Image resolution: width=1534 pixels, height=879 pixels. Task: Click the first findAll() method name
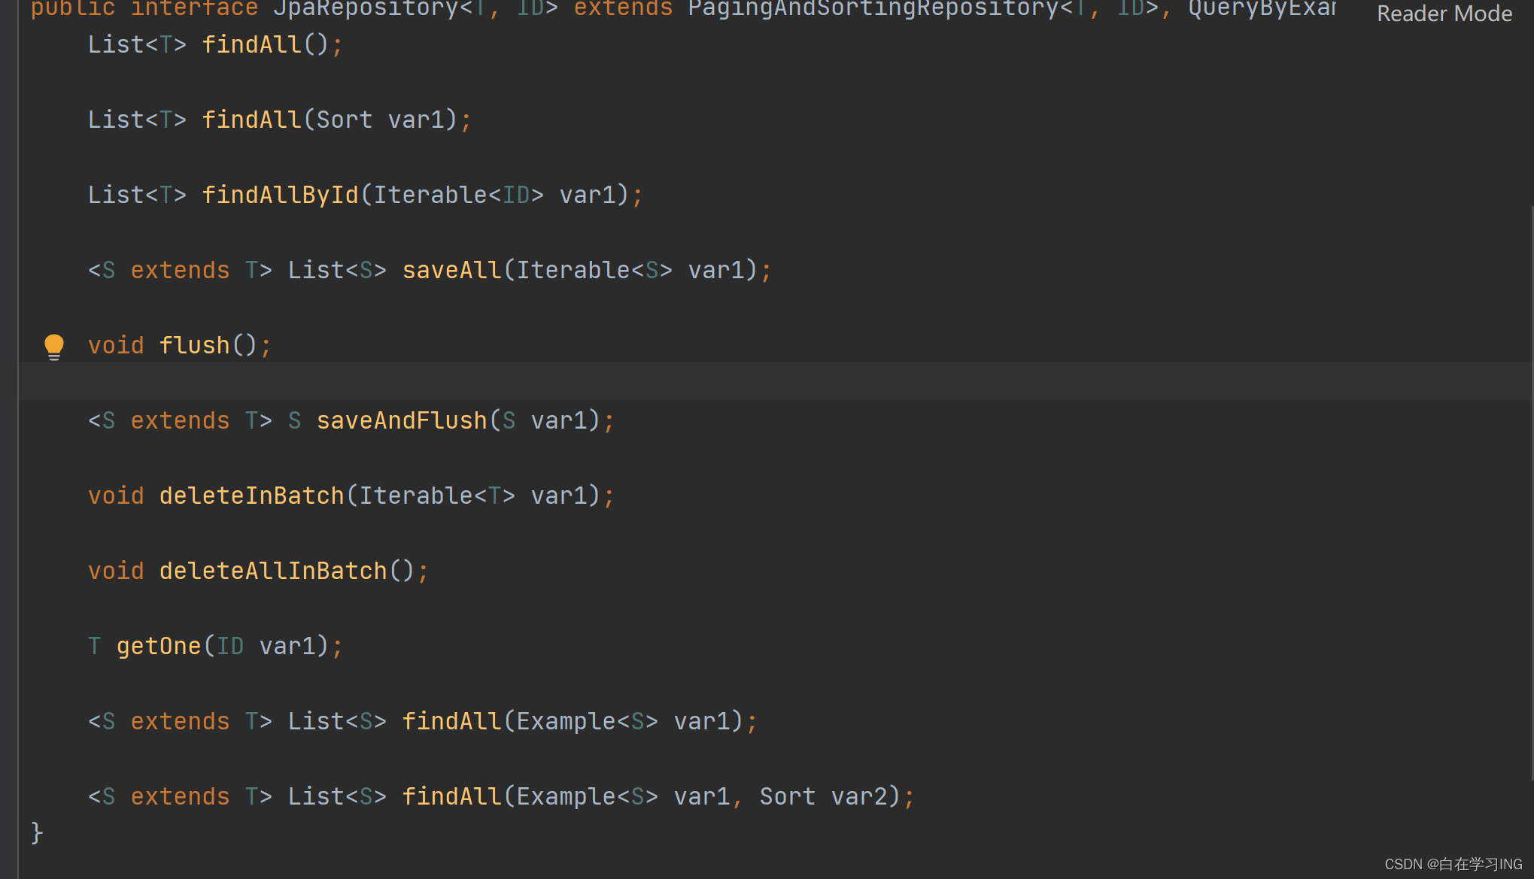point(251,44)
